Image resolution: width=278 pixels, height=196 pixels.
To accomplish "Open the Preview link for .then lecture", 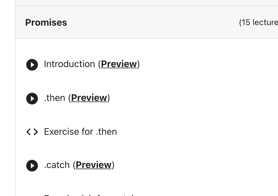I will coord(89,98).
